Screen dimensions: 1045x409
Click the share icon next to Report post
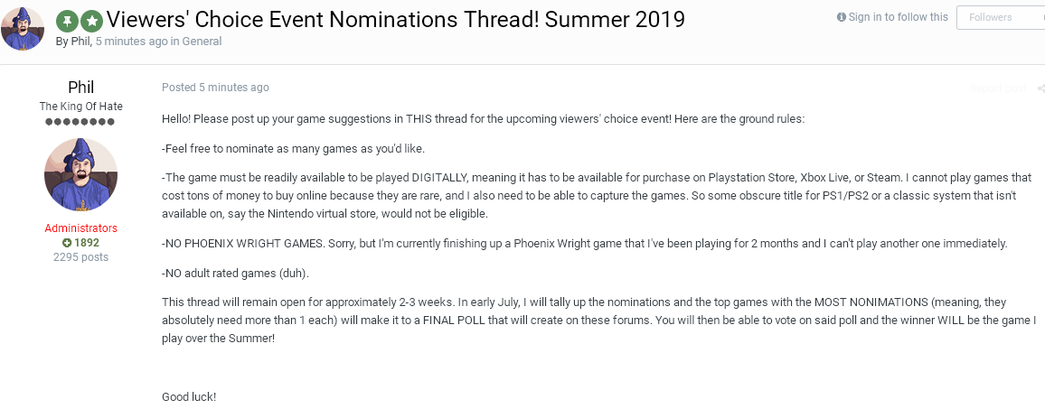1041,88
